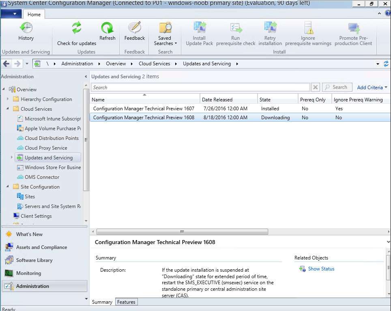Screen dimensions: 391x311
Task: Select Apple Volume Purchase Program node
Action: click(x=49, y=129)
